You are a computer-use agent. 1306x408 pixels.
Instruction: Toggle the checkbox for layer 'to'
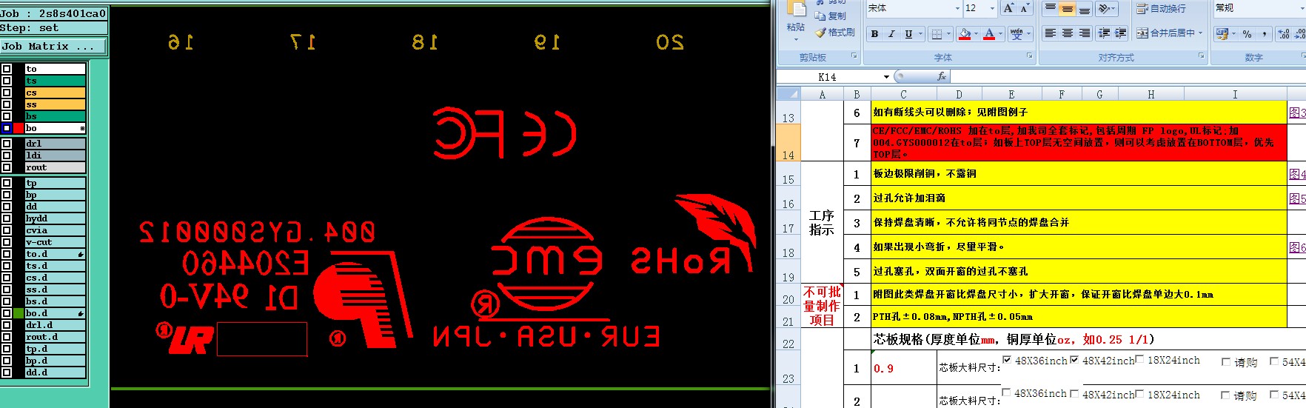click(7, 69)
